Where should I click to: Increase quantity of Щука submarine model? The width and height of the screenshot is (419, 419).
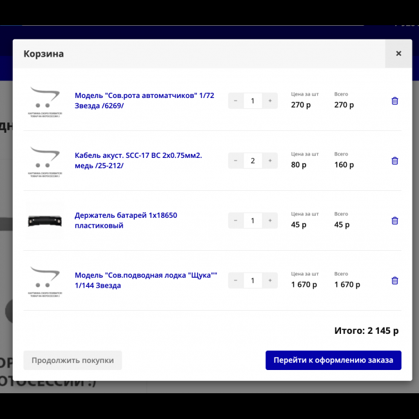coord(269,280)
